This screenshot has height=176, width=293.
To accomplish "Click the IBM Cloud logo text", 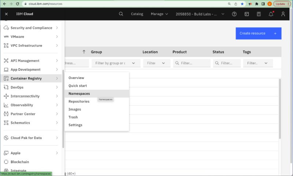I will pyautogui.click(x=25, y=14).
